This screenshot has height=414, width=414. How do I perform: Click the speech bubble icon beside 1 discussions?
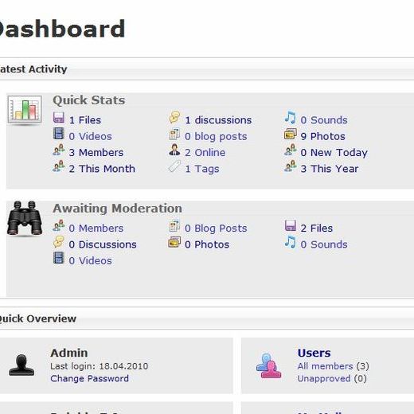174,118
